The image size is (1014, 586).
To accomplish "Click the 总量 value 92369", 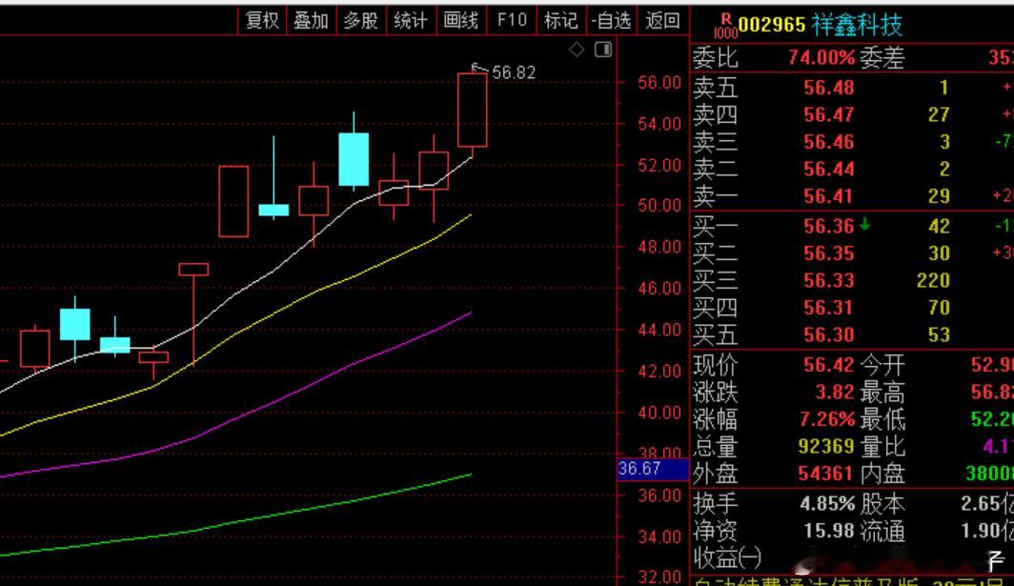I will [x=826, y=446].
